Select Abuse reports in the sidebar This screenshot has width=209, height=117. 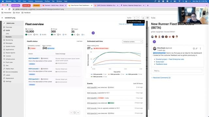[10, 53]
